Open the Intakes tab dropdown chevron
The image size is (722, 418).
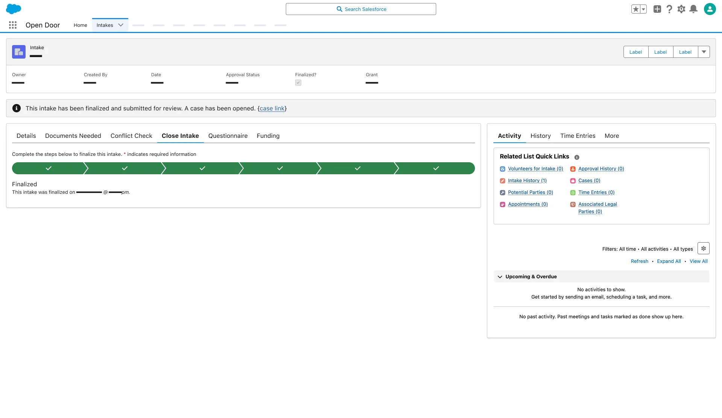point(121,25)
